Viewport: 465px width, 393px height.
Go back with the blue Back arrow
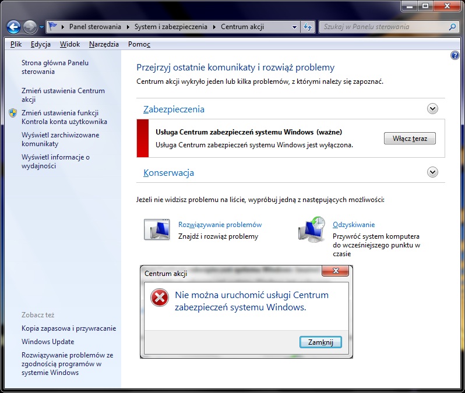pos(13,27)
